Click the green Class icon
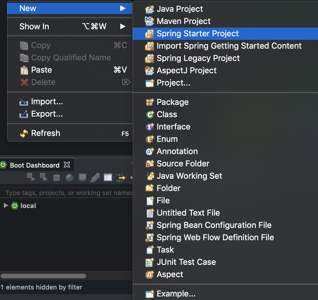 [150, 115]
